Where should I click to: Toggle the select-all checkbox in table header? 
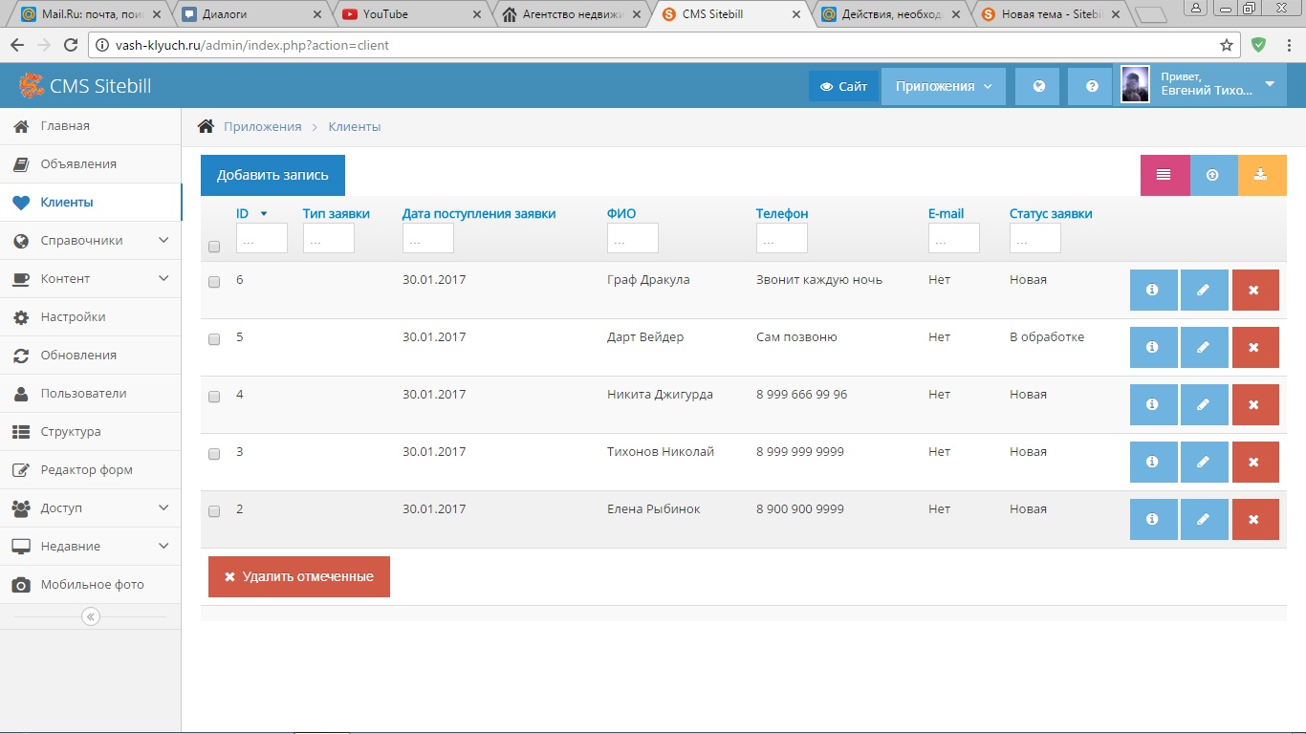tap(214, 247)
